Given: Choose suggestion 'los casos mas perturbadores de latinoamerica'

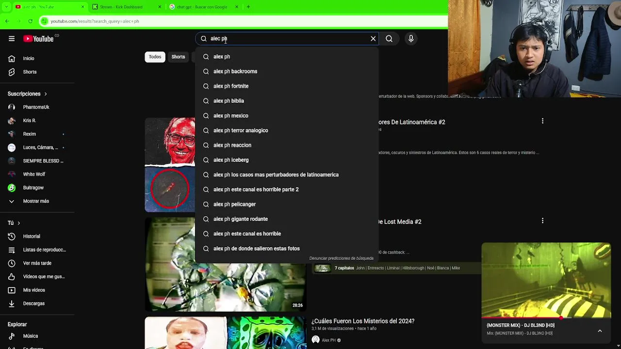Looking at the screenshot, I should (x=287, y=175).
